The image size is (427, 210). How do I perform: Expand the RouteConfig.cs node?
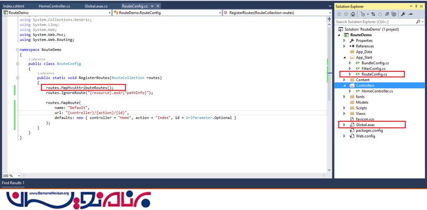(350, 74)
